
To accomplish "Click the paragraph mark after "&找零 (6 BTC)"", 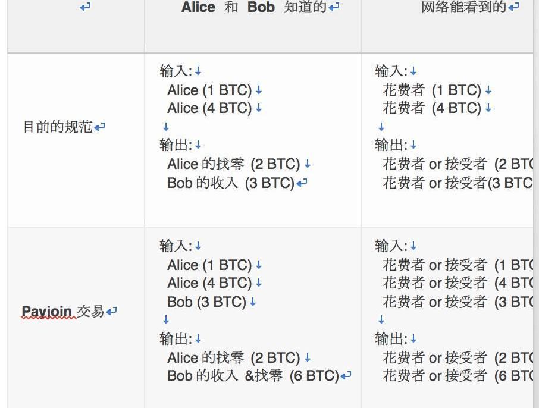I will tap(346, 376).
